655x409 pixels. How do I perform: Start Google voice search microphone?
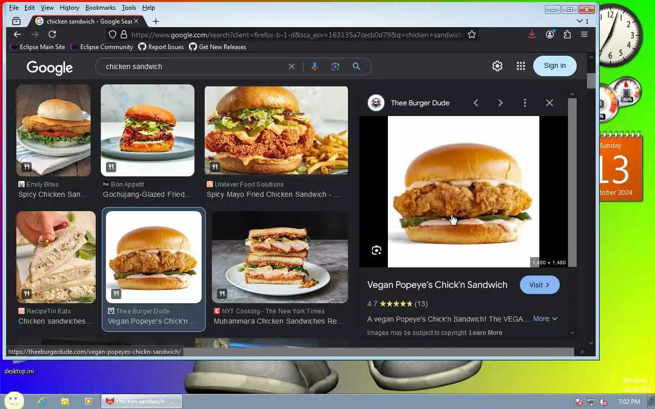click(x=315, y=66)
